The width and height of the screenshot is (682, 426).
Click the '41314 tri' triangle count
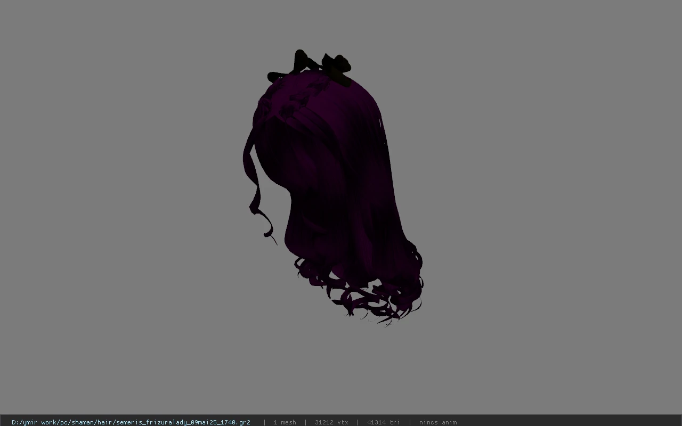(x=384, y=422)
